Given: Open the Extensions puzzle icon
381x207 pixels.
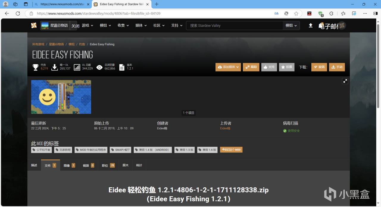Looking at the screenshot, I should 331,13.
